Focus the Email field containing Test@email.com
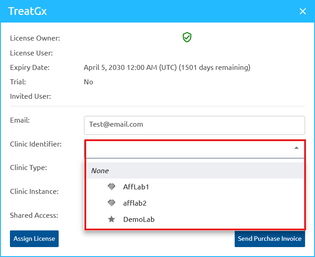Viewport: 315px width, 257px height. coord(194,125)
